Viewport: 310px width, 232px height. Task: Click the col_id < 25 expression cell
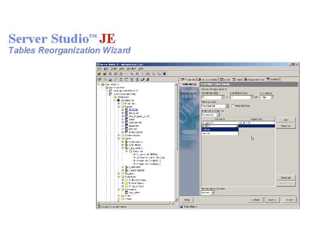coord(257,123)
